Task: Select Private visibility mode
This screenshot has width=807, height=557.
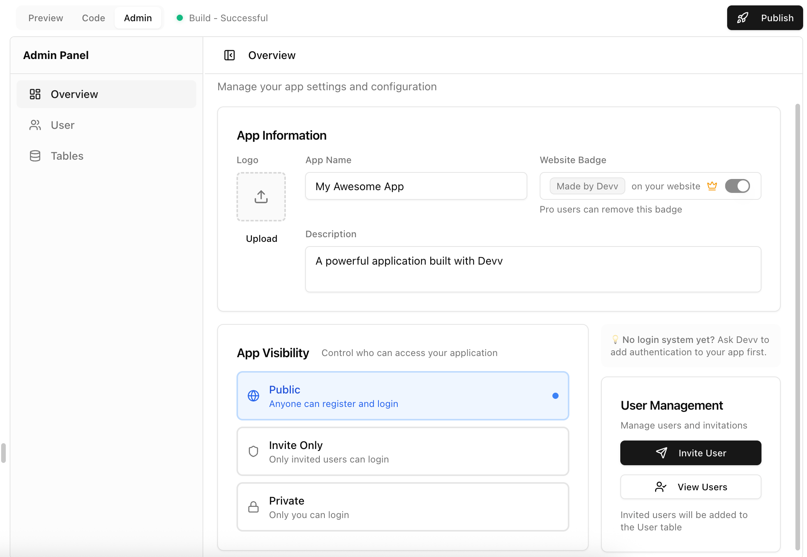Action: [403, 506]
